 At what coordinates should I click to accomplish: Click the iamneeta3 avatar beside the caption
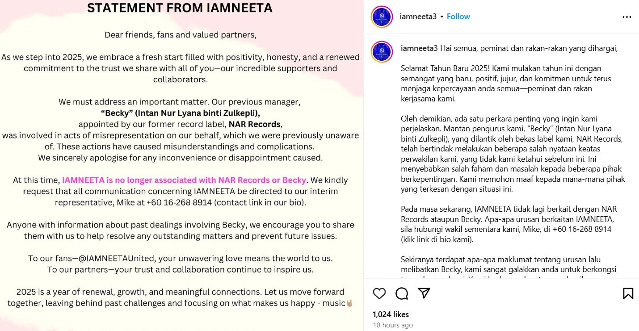[382, 52]
